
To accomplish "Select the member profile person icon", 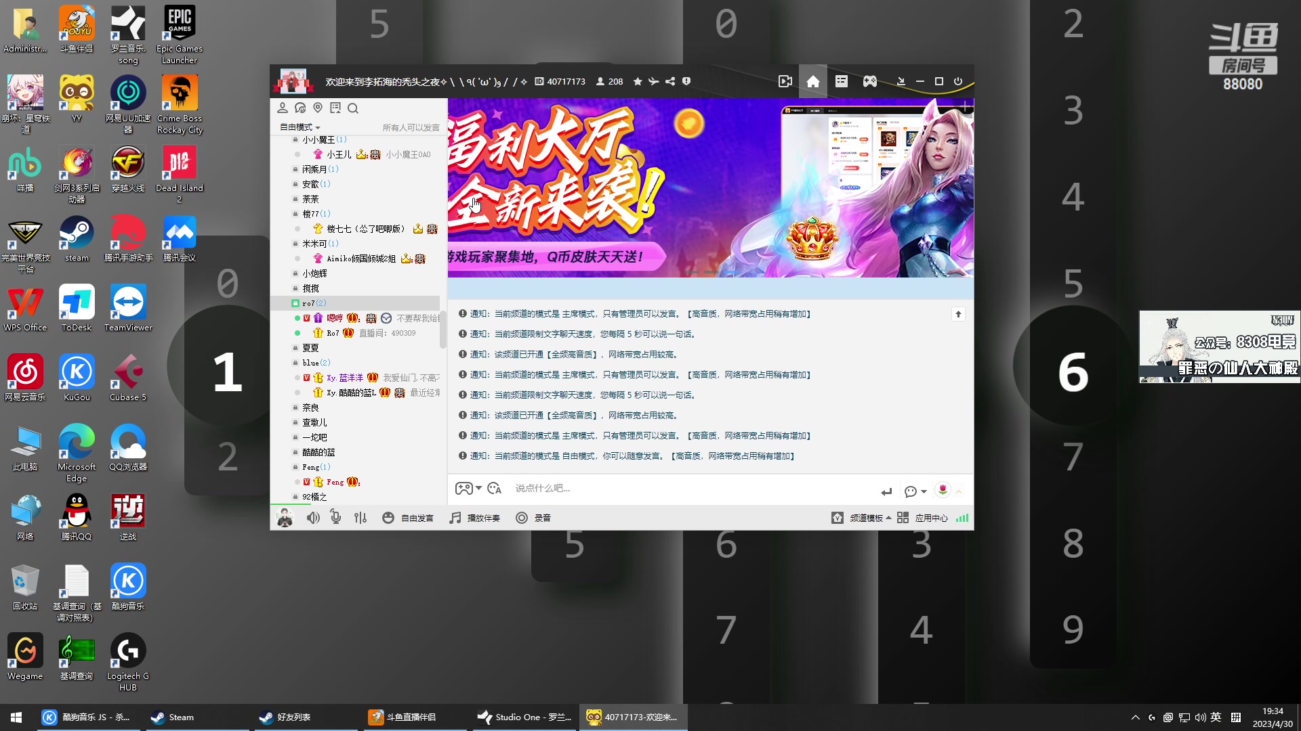I will click(x=283, y=108).
